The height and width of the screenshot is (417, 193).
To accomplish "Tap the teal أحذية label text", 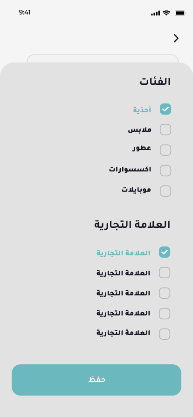I will (142, 109).
